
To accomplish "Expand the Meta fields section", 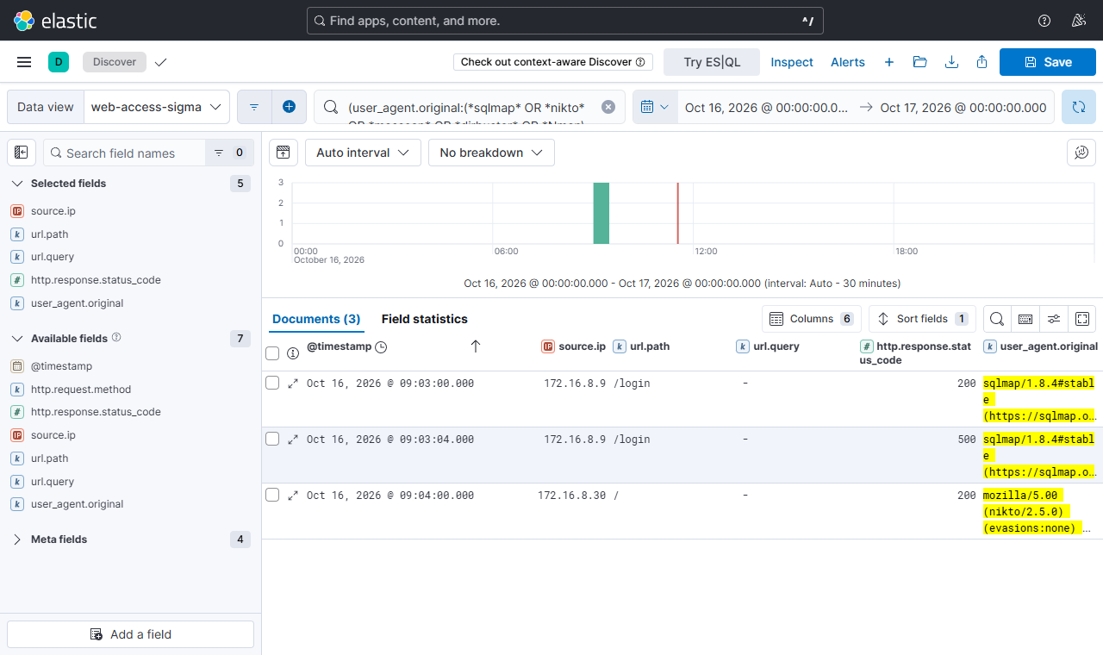I will coord(17,540).
